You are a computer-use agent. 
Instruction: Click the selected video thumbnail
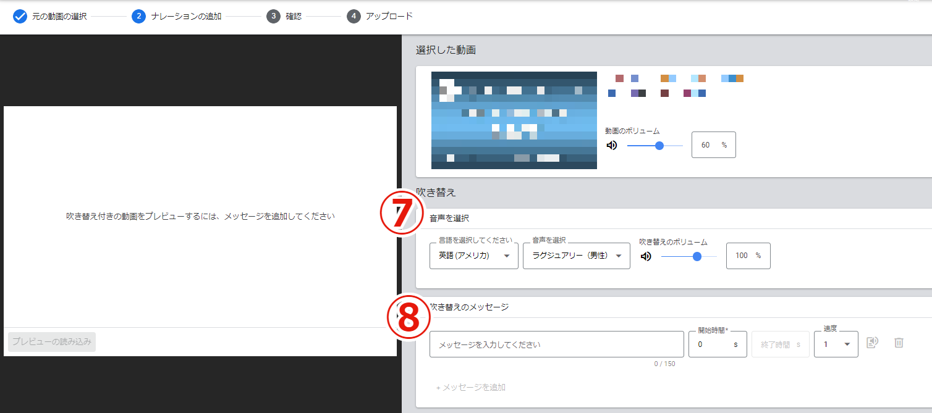point(514,120)
